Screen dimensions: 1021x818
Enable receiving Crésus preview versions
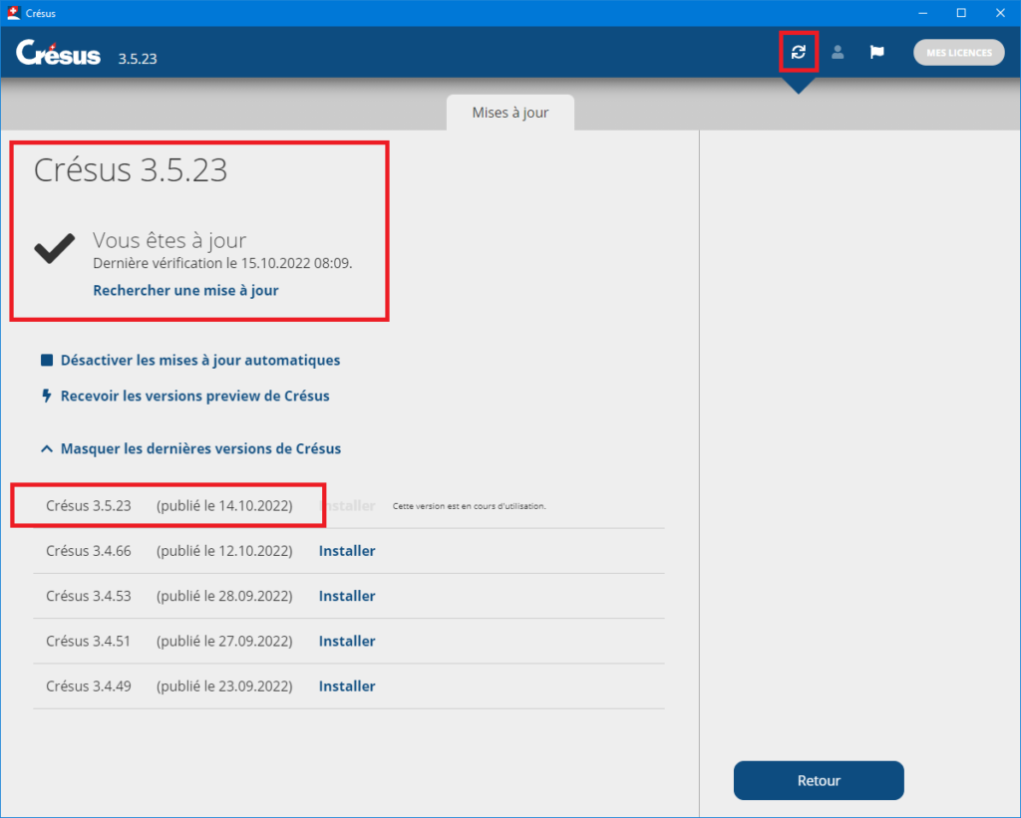coord(195,396)
